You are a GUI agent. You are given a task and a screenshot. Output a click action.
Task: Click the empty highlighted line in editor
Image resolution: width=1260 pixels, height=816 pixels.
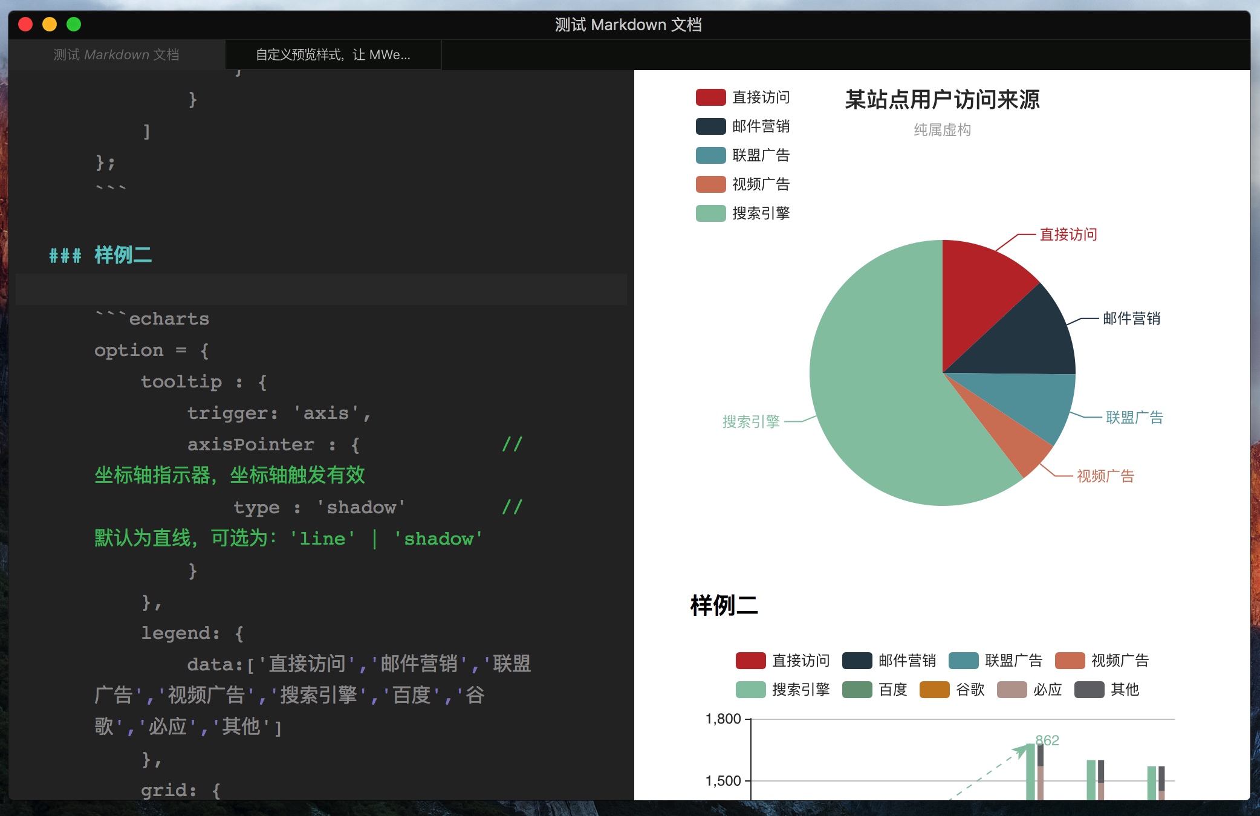(320, 290)
